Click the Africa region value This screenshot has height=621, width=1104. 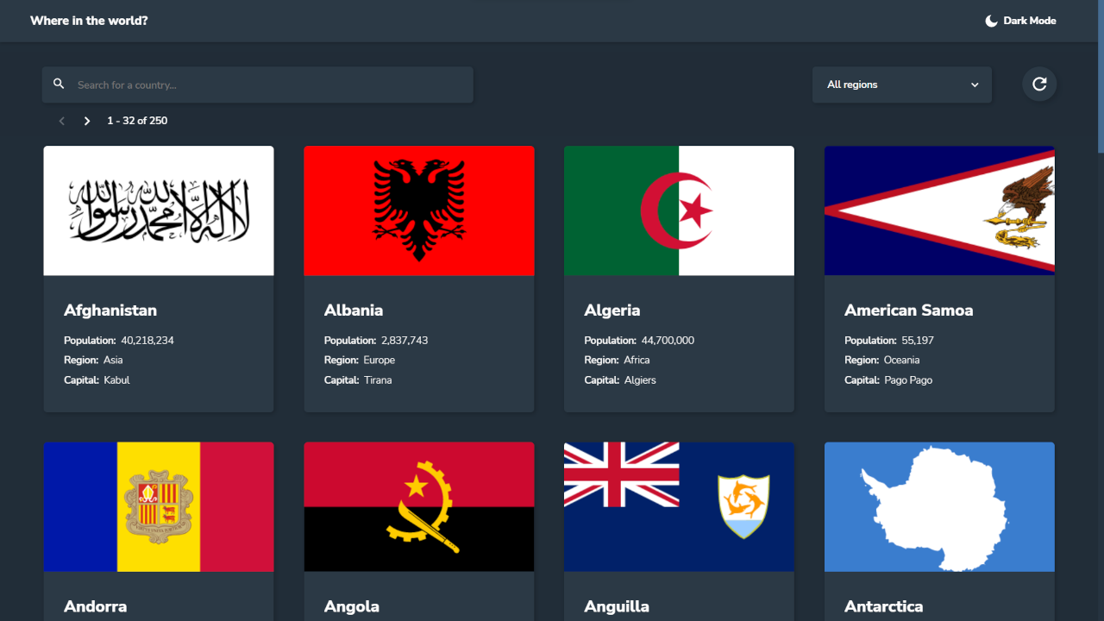637,361
